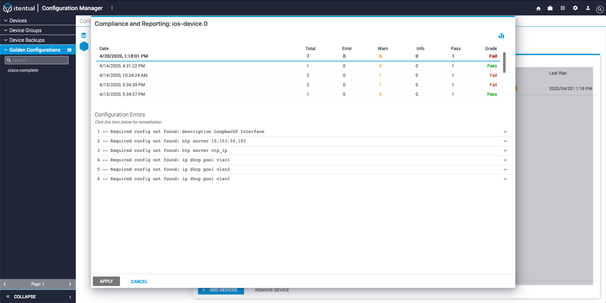Select the cisco-complete golden configuration

23,70
